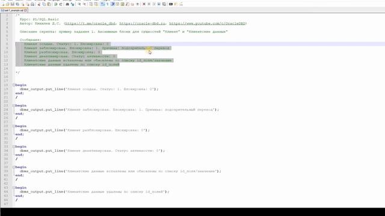Click the 'PL/SQL.Basic' course comment line

[x=39, y=19]
